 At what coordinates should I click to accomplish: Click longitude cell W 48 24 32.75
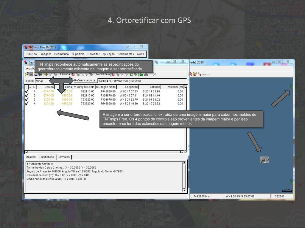(129, 100)
